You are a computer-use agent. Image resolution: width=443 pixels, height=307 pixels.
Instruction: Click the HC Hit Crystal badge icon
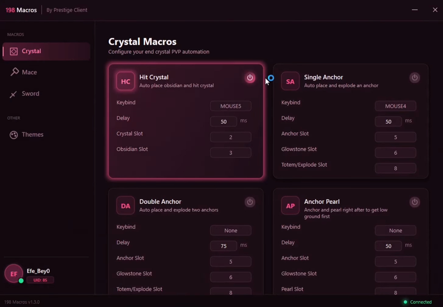tap(125, 81)
